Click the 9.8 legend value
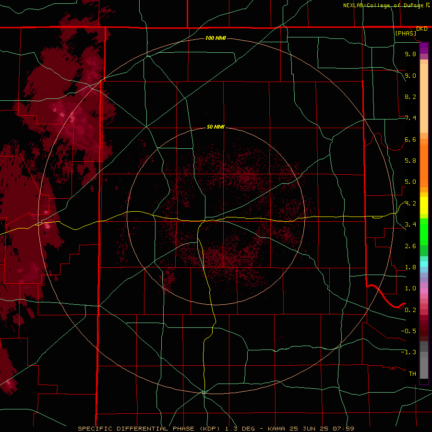432x432 pixels. point(410,54)
